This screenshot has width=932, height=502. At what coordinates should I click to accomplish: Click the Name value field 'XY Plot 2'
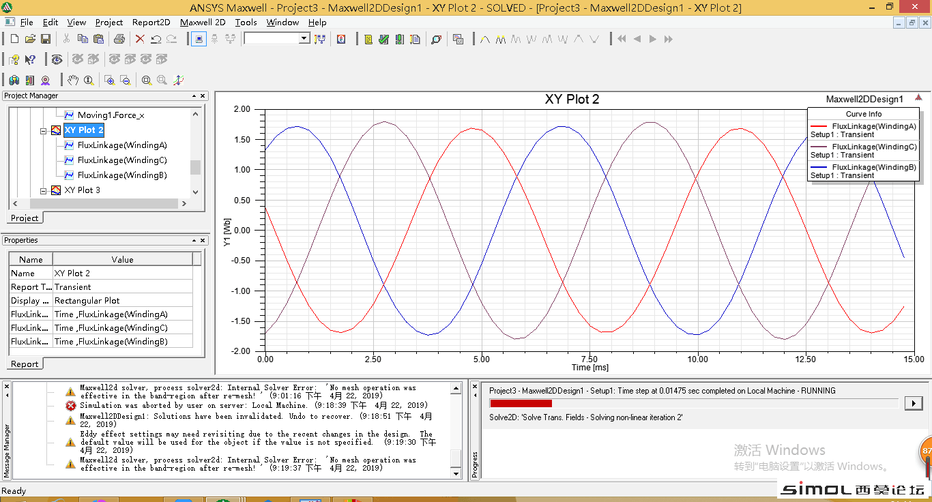[122, 273]
